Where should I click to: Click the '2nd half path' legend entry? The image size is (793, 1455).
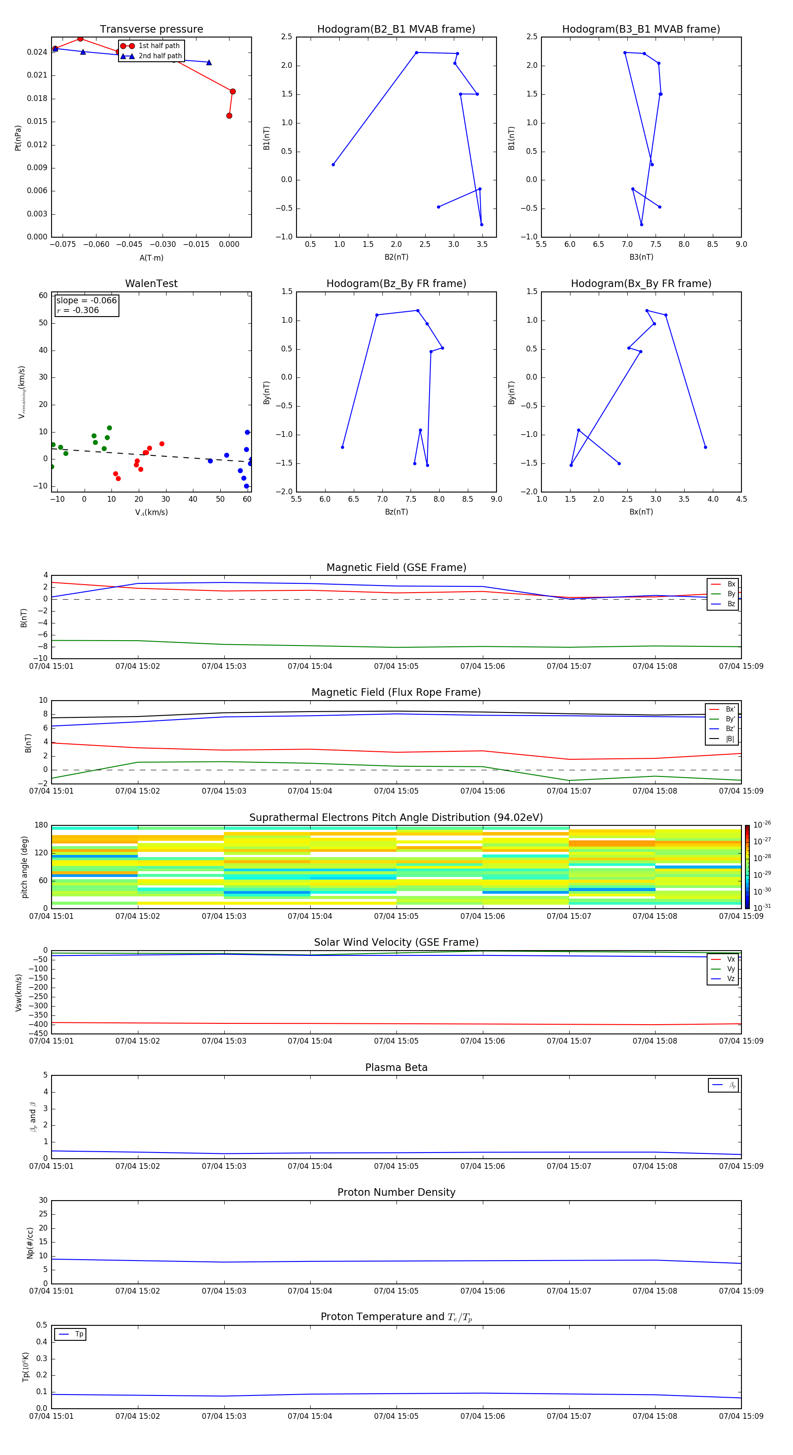pos(151,56)
